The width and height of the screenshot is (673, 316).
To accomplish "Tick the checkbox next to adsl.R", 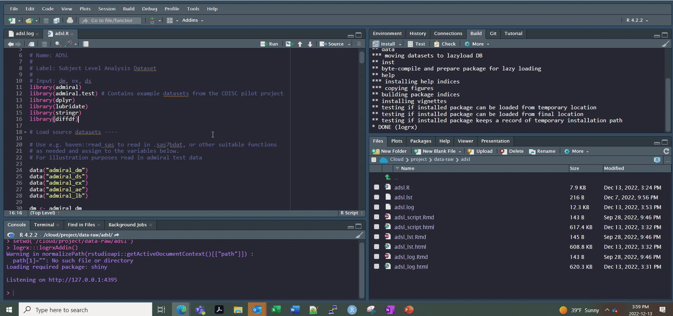I will 376,187.
